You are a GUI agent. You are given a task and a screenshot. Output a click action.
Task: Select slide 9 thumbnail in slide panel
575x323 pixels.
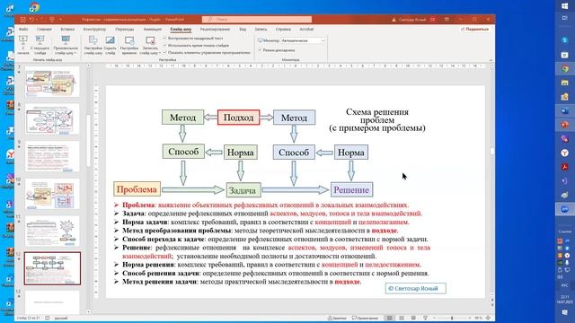pos(52,156)
